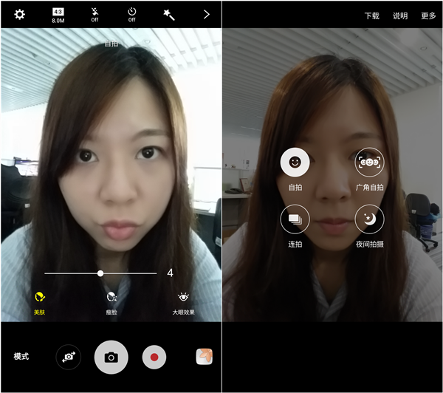Open the gallery preview thumbnail

[205, 357]
